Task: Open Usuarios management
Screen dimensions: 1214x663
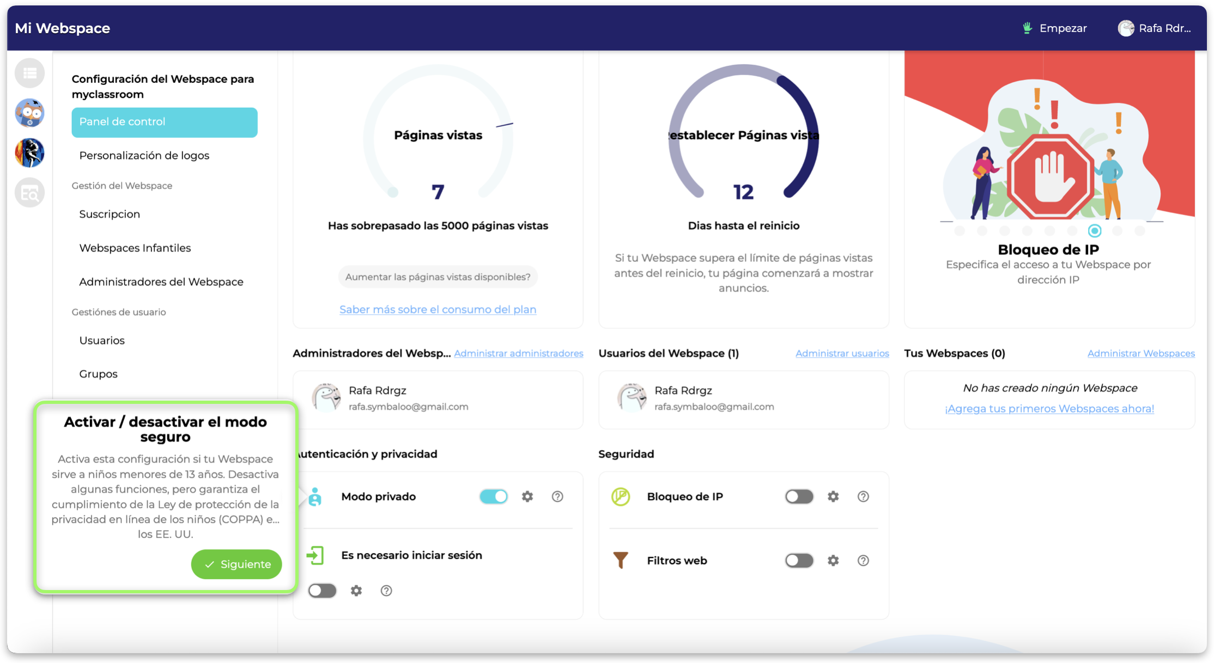Action: 102,341
